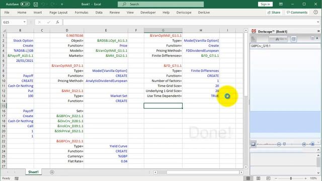The height and width of the screenshot is (181, 322).
Task: Move the Deriscope lower toolbar slider handle
Action: (x=284, y=144)
